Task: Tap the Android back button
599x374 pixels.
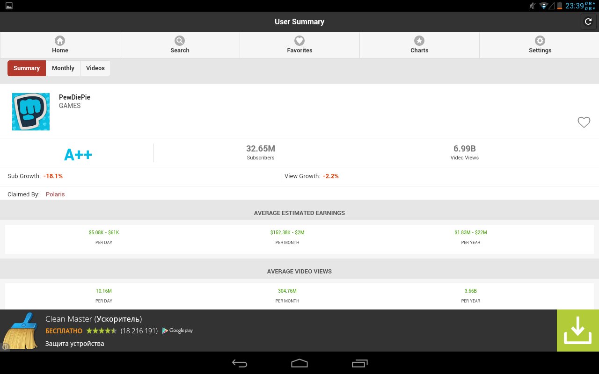Action: coord(240,363)
